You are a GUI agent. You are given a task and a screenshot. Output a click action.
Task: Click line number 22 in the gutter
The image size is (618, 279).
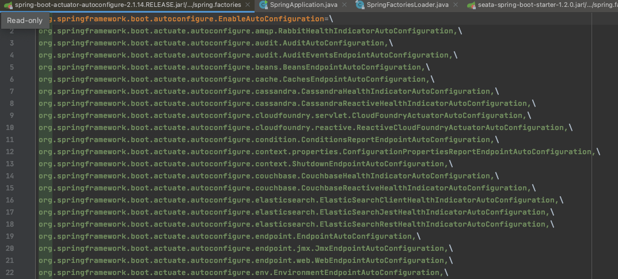coord(11,273)
